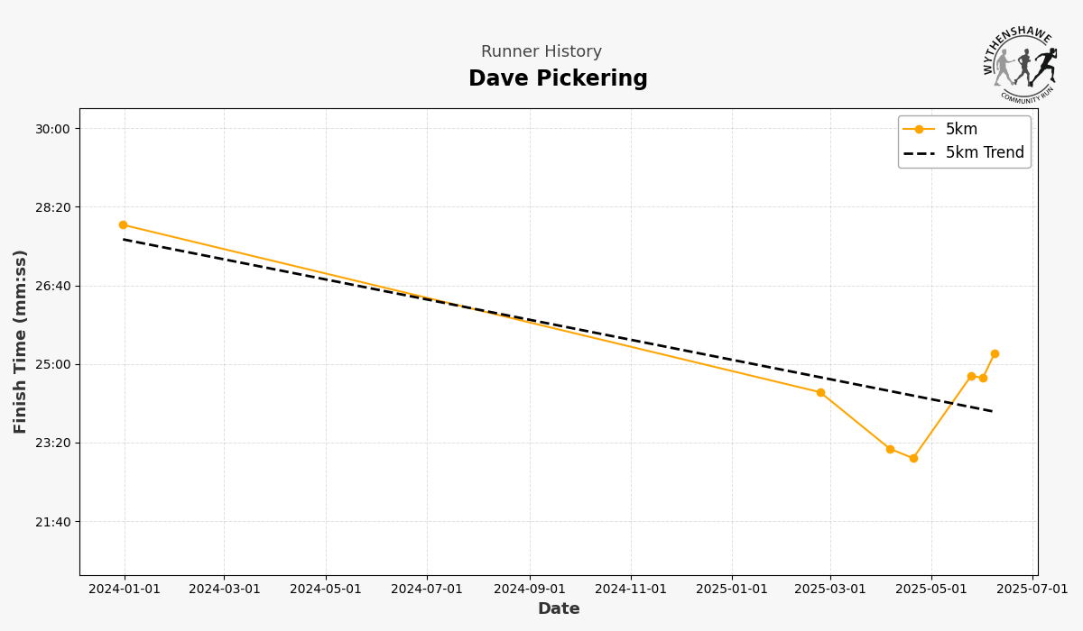Select the lowest data point on the chart

pyautogui.click(x=913, y=458)
